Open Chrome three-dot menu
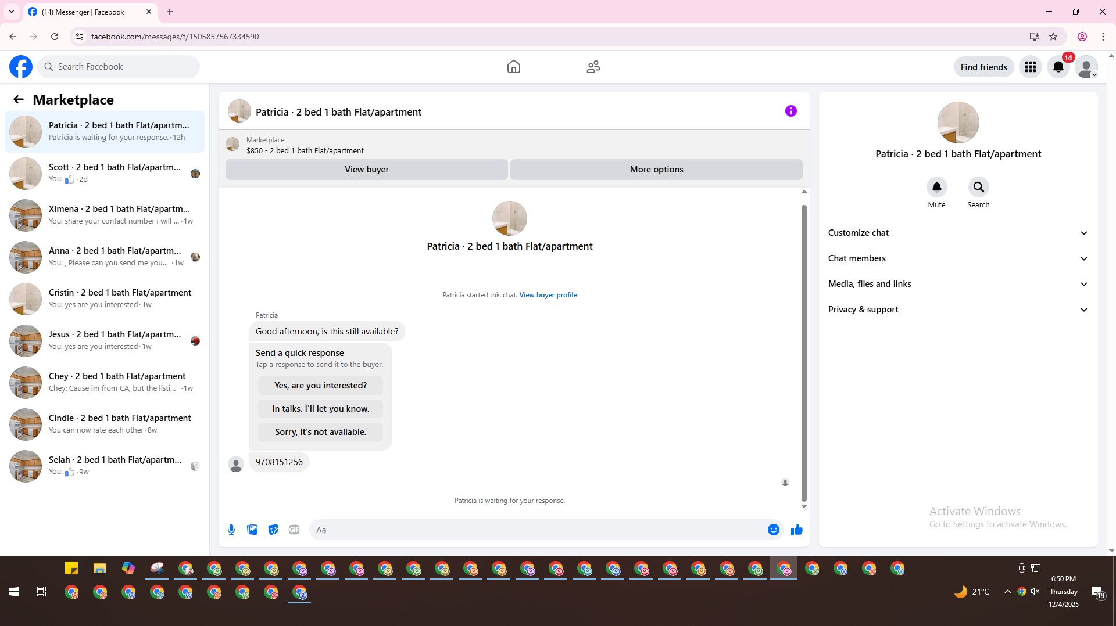The height and width of the screenshot is (626, 1116). [x=1103, y=37]
